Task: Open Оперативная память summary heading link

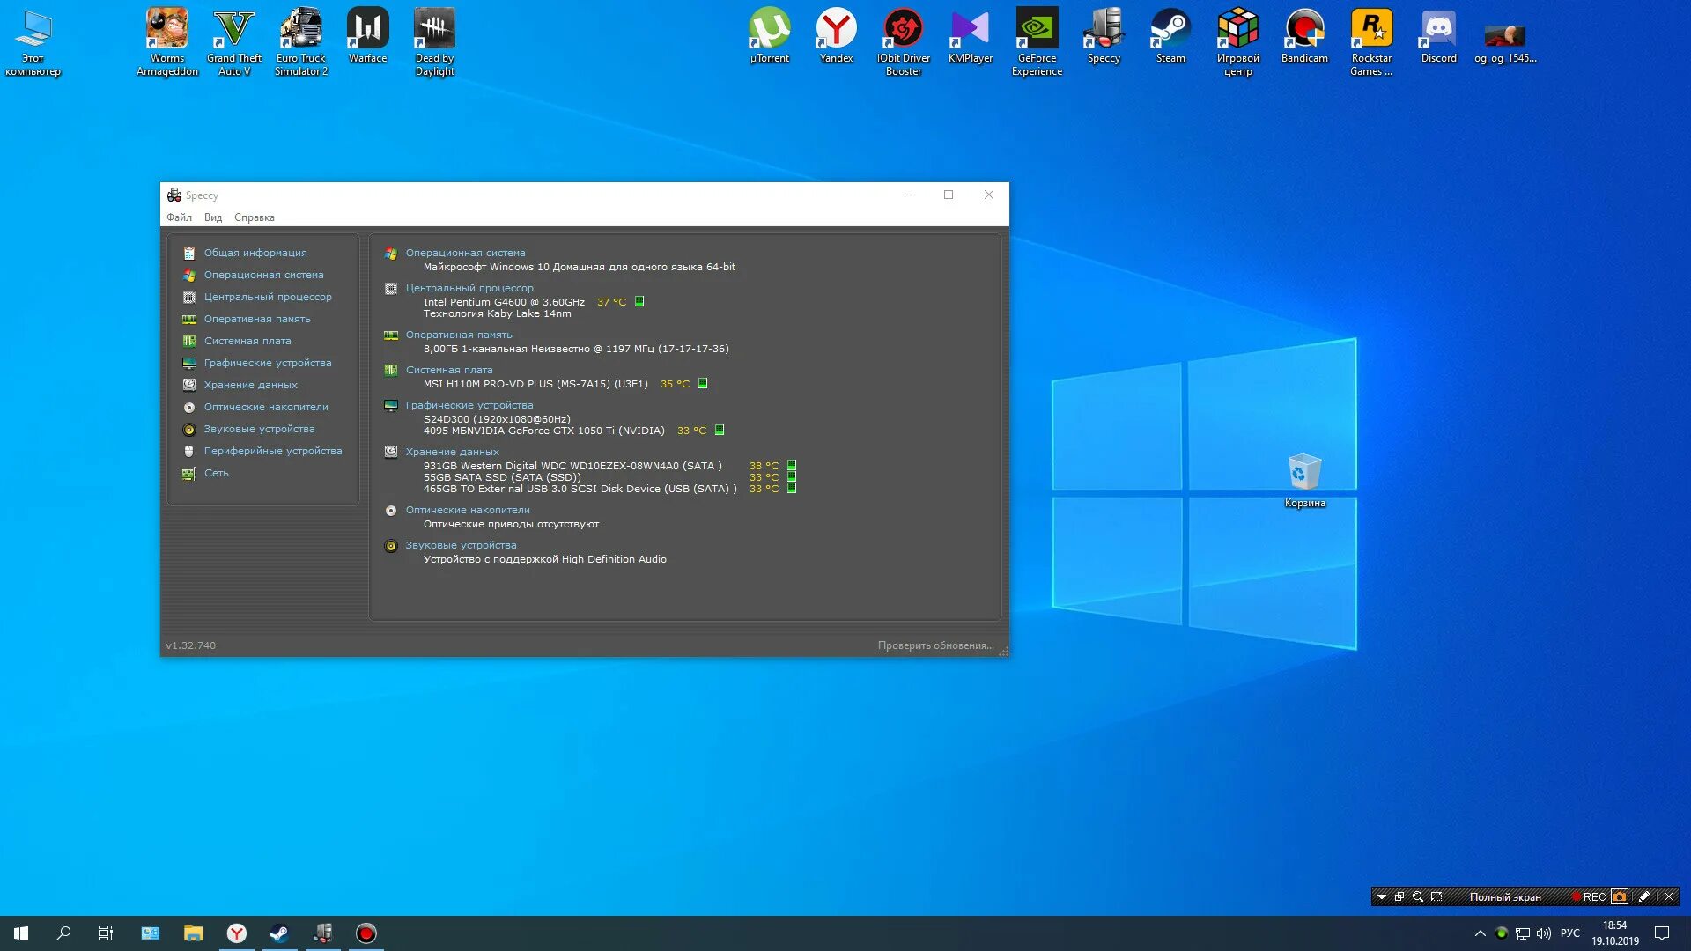Action: click(459, 335)
